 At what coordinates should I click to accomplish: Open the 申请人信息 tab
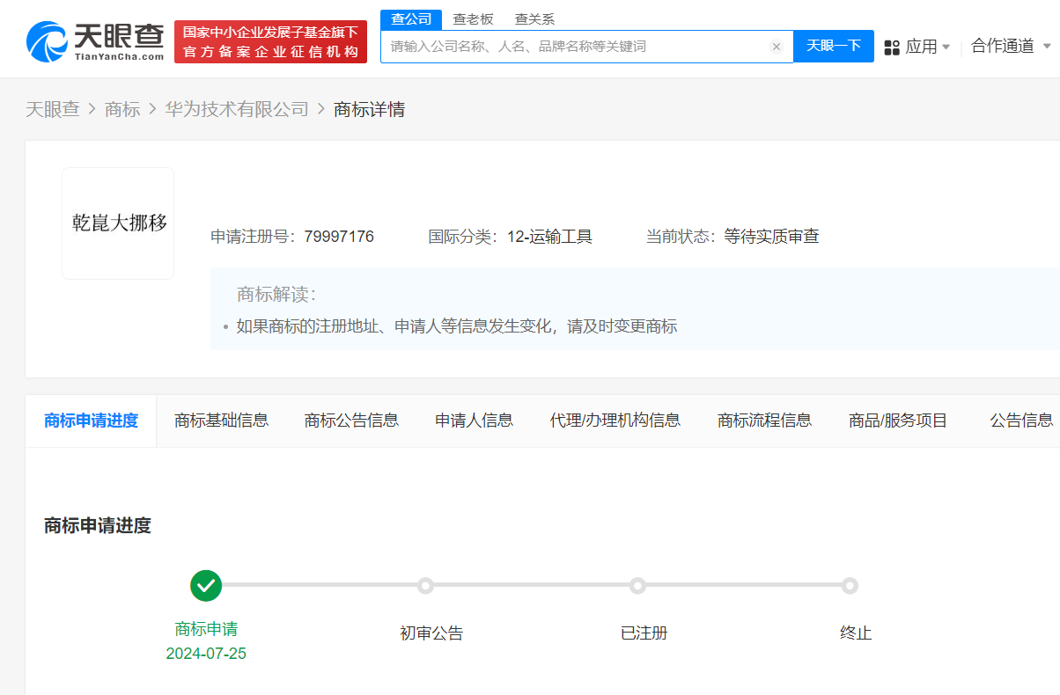[473, 420]
